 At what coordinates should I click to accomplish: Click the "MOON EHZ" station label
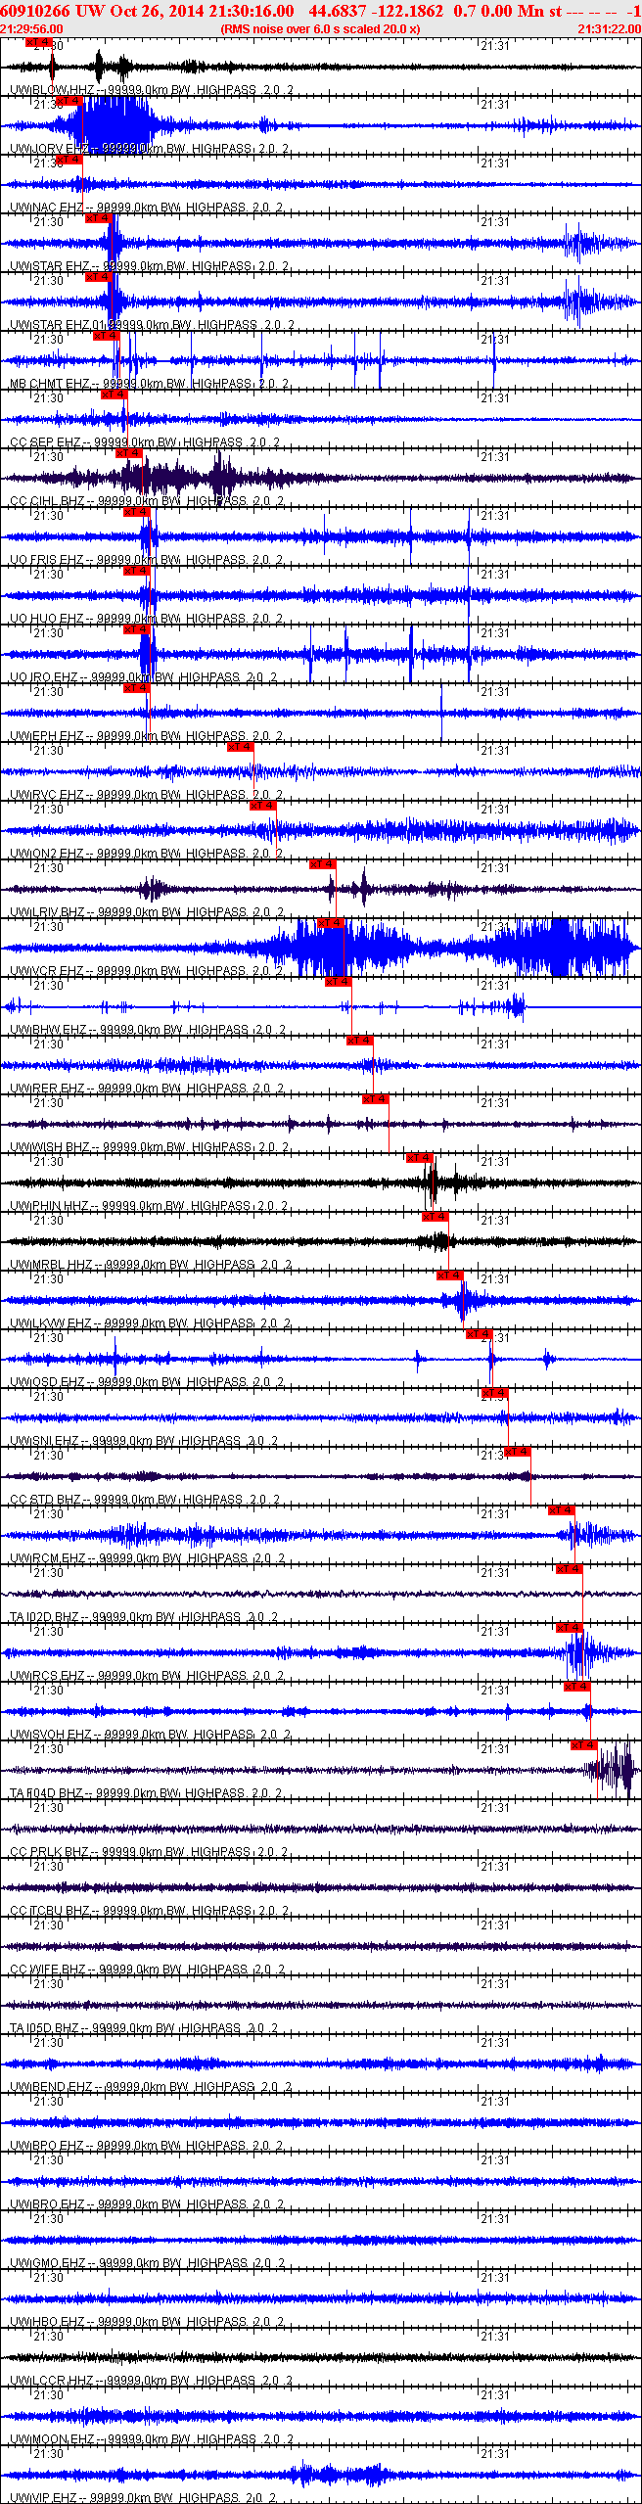[x=61, y=2439]
